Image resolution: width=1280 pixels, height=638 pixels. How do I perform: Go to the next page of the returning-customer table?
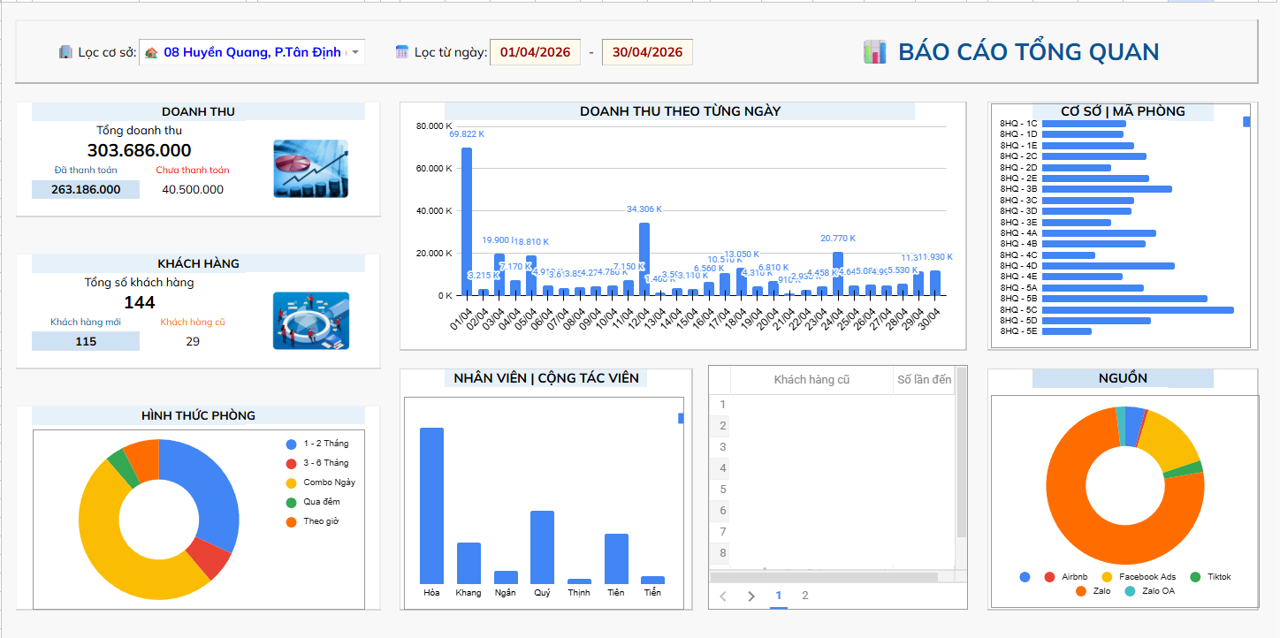[x=751, y=596]
